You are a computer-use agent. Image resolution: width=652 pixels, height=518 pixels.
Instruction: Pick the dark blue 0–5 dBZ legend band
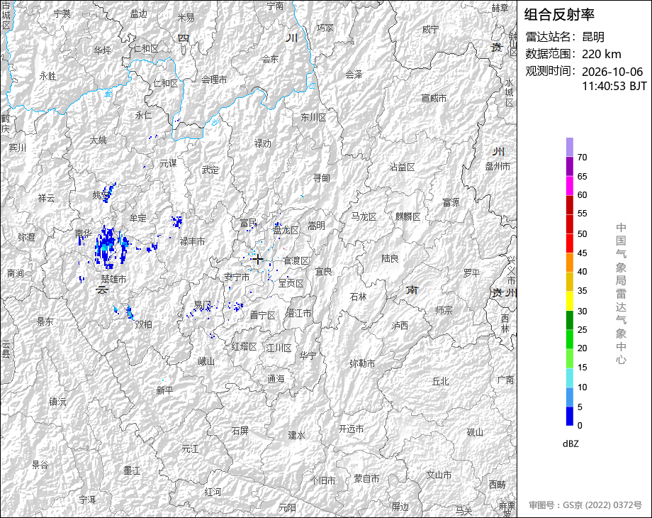point(570,416)
